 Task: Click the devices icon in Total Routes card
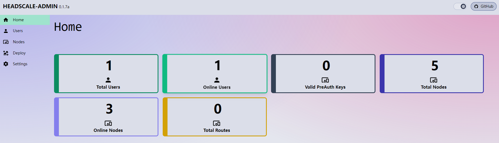click(216, 123)
